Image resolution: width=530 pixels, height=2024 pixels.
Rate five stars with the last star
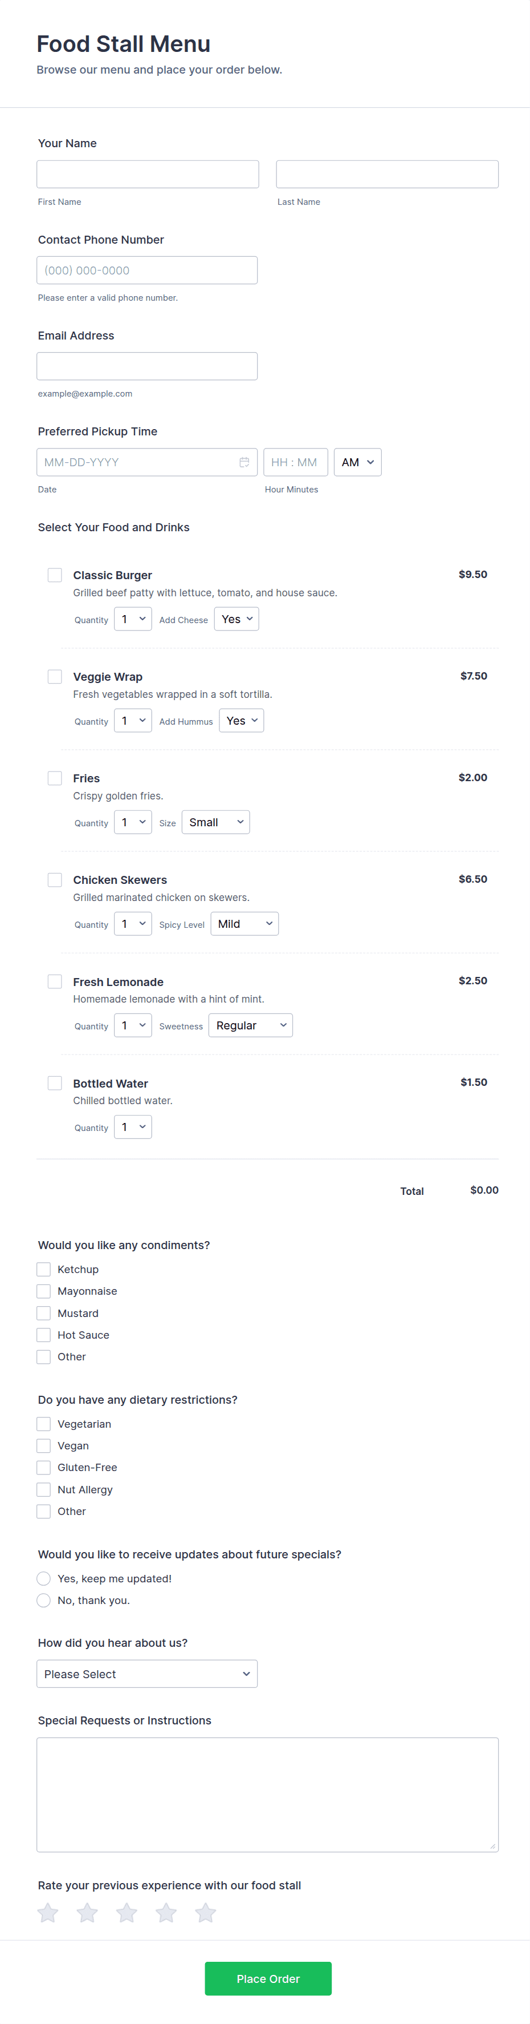[206, 1912]
